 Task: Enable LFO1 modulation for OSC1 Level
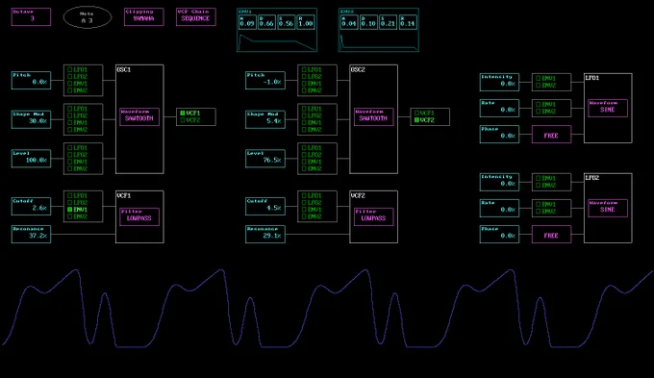point(69,148)
